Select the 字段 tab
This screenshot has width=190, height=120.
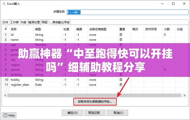pos(44,22)
